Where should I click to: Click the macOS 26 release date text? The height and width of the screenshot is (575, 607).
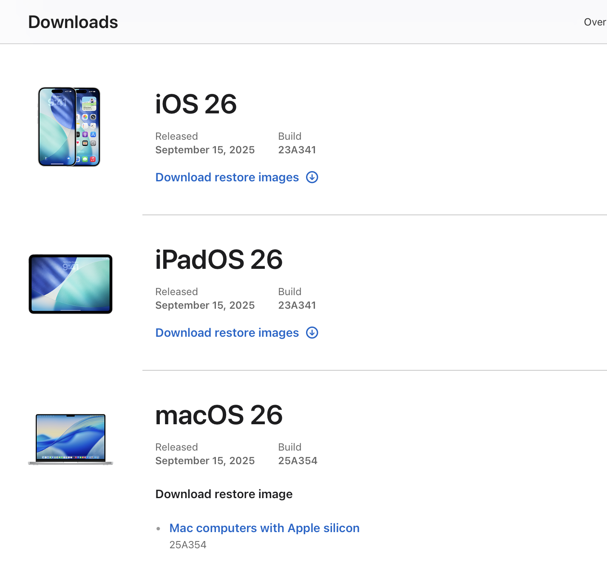pyautogui.click(x=205, y=461)
